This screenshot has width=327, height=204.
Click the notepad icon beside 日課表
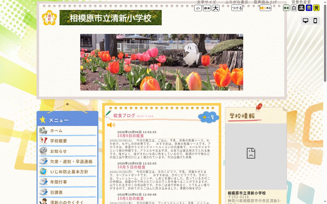click(43, 192)
